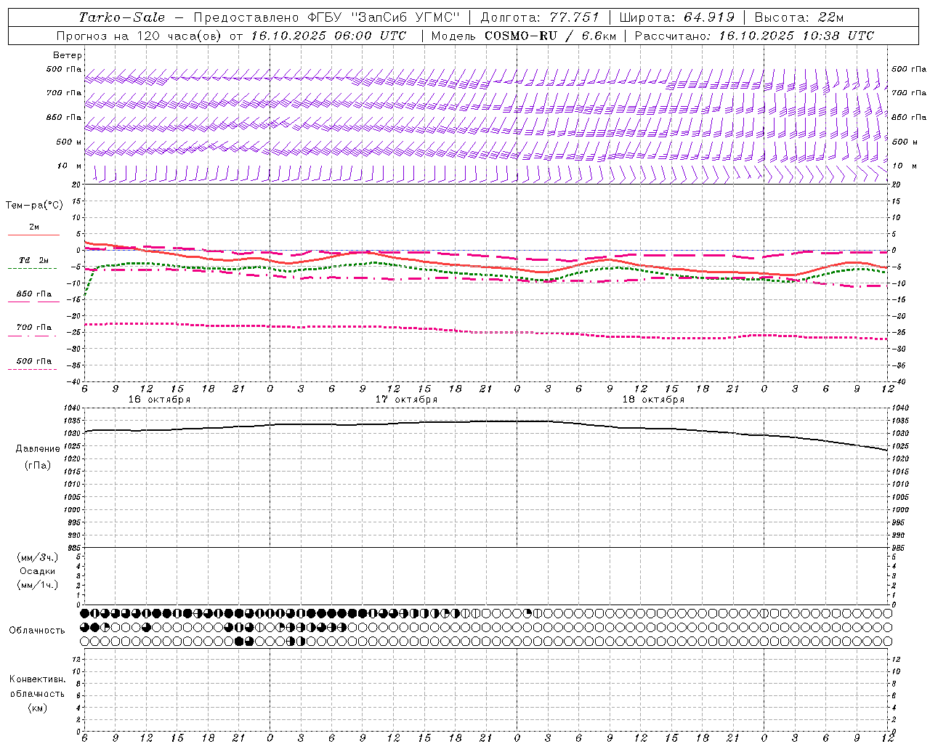
Task: Click the date label "18 октября"
Action: [x=653, y=400]
